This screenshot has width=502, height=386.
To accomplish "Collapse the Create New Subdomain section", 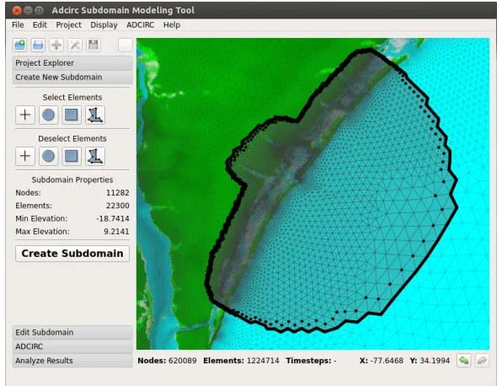I will 72,77.
